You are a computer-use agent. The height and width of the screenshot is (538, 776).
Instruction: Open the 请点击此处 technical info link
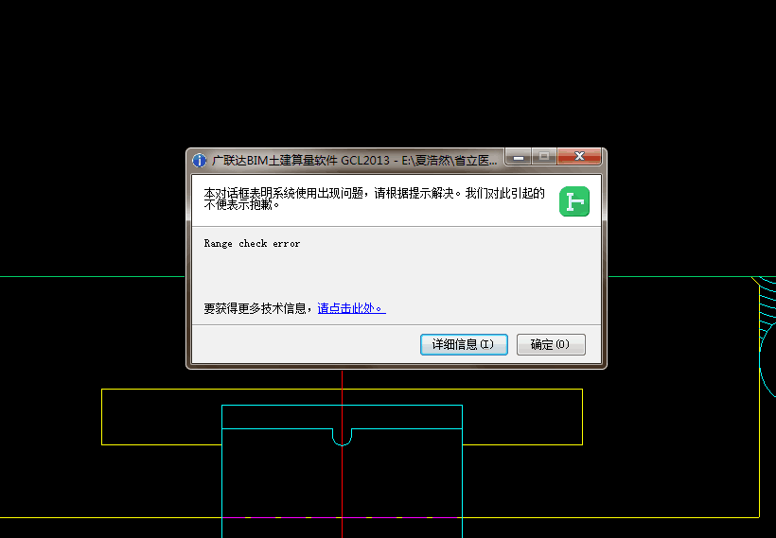click(351, 308)
